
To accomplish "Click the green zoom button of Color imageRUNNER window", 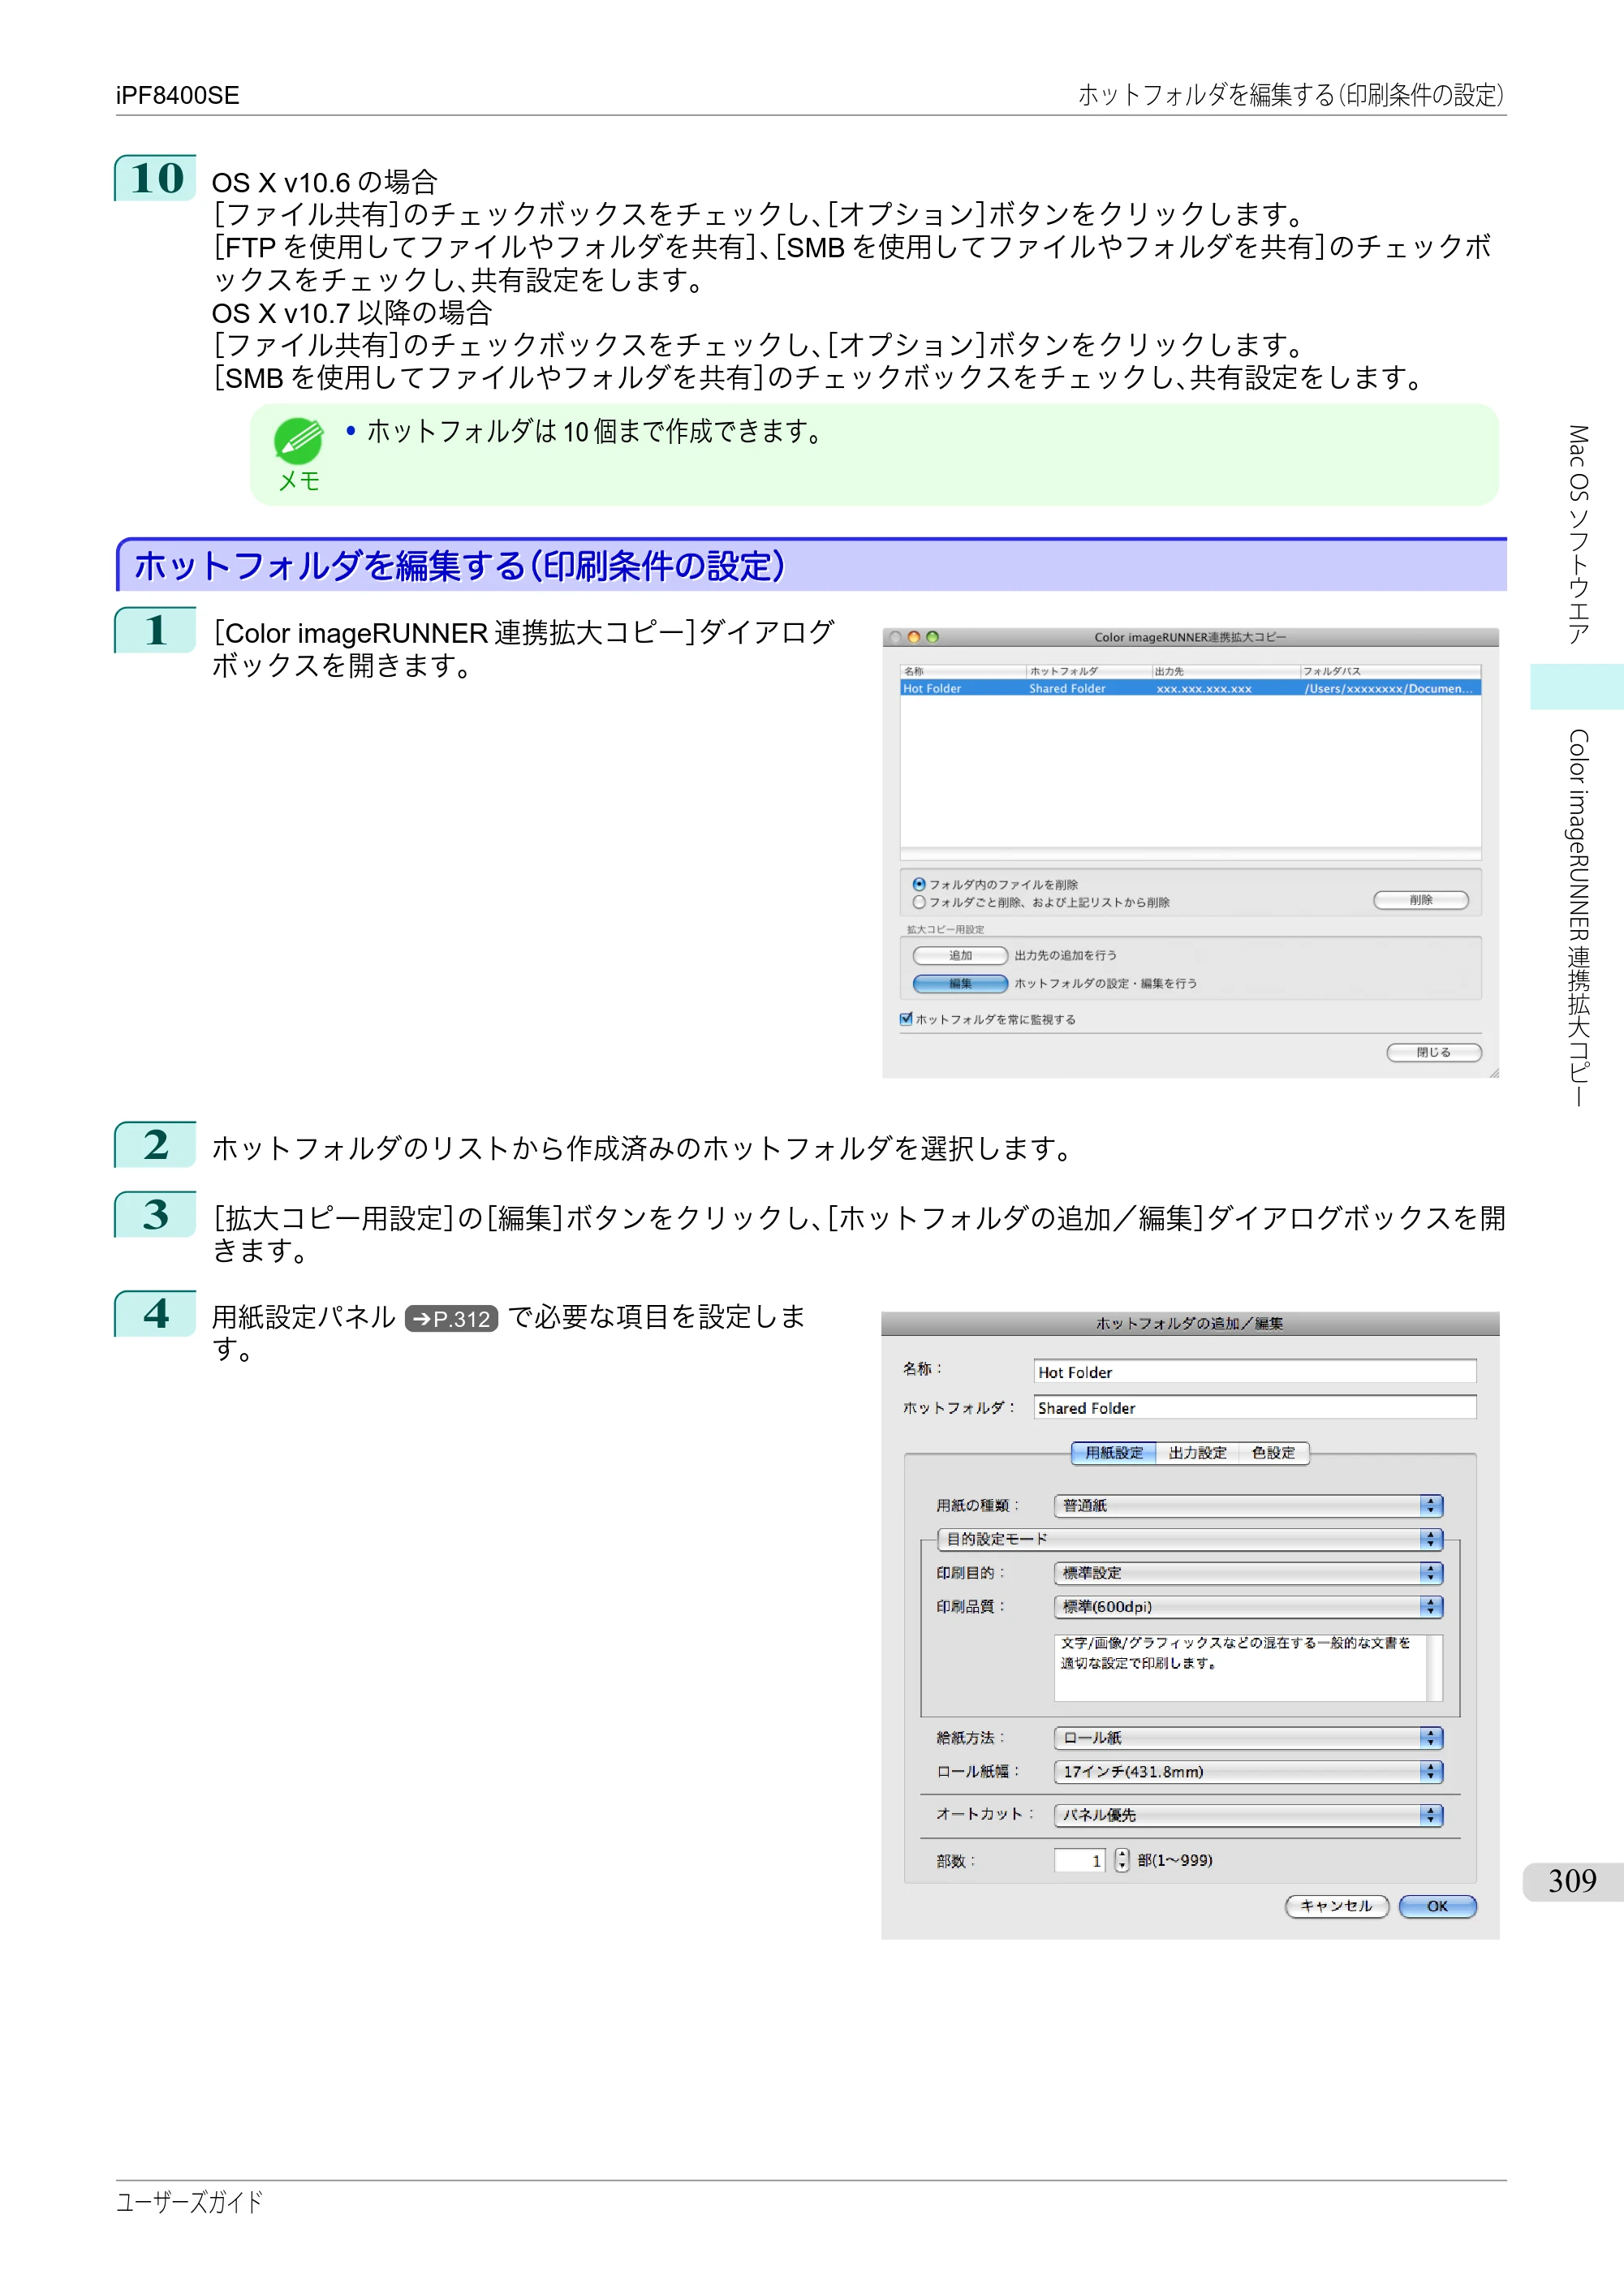I will pos(932,637).
